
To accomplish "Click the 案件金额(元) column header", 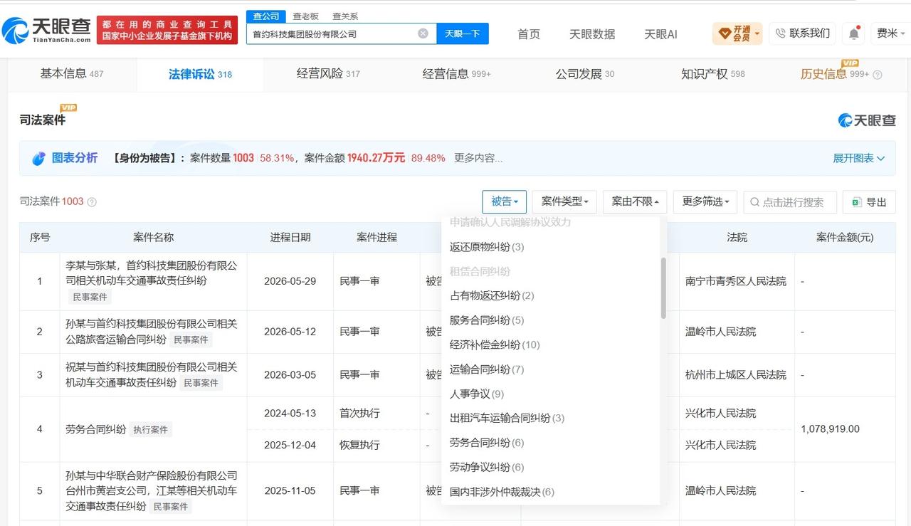I will 845,238.
